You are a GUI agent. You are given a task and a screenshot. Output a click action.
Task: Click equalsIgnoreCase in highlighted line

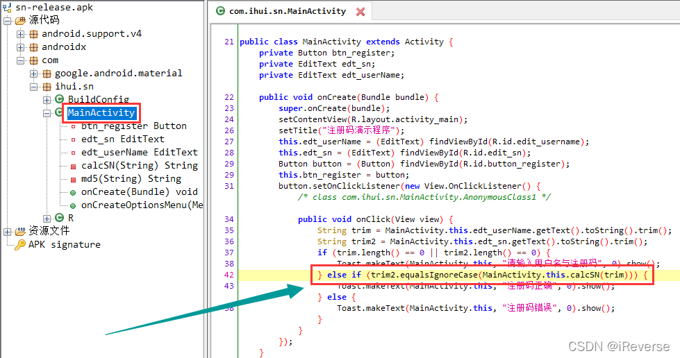click(438, 275)
